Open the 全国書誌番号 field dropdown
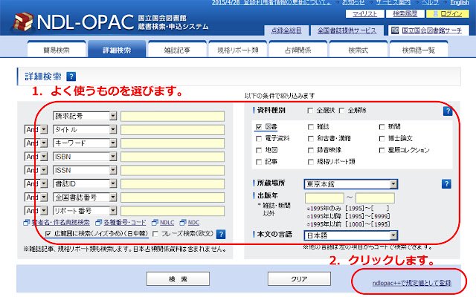The height and width of the screenshot is (297, 476). [x=85, y=198]
